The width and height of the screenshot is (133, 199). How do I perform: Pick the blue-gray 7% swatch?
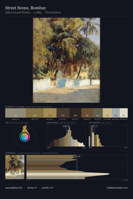point(116,113)
